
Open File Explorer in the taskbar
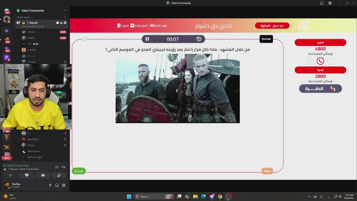pos(195,197)
